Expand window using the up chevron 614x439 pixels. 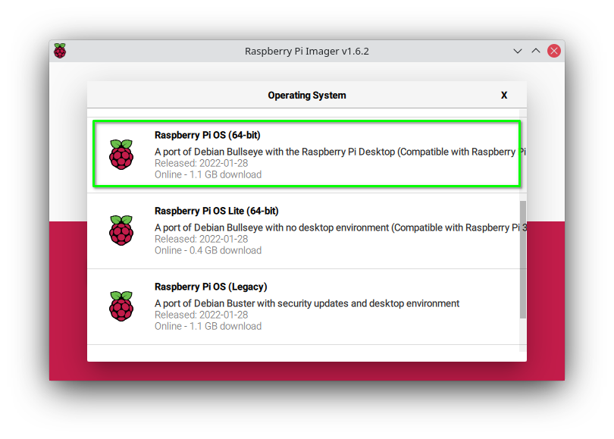click(x=535, y=50)
